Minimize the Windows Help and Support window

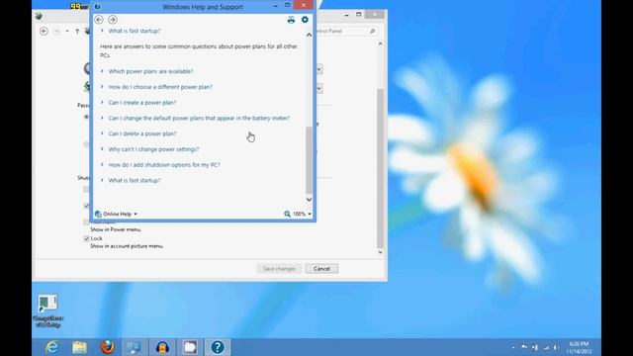point(275,6)
